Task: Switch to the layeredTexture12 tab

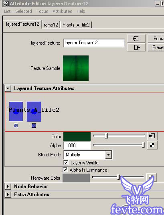Action: click(x=22, y=24)
